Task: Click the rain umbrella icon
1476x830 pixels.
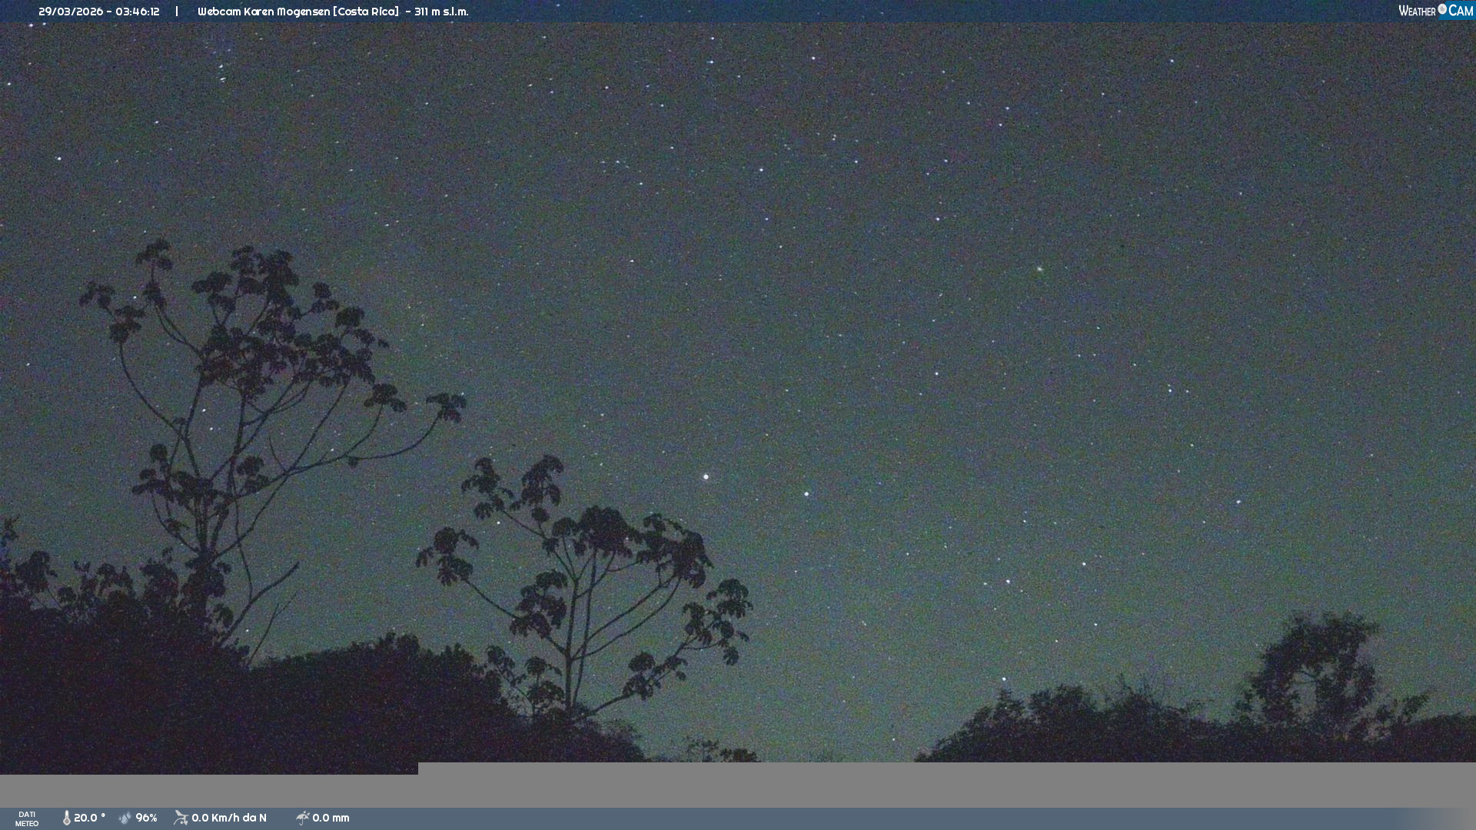Action: point(302,818)
